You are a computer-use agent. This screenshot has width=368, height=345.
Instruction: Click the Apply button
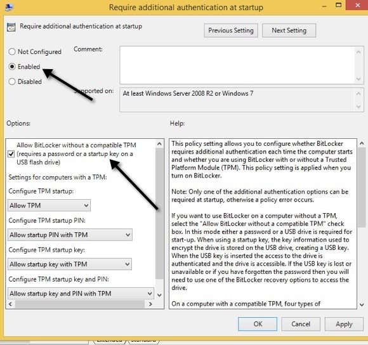pos(344,324)
